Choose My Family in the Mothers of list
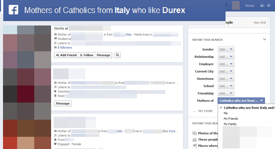Viewport: 275px width, 149px height. tap(230, 124)
